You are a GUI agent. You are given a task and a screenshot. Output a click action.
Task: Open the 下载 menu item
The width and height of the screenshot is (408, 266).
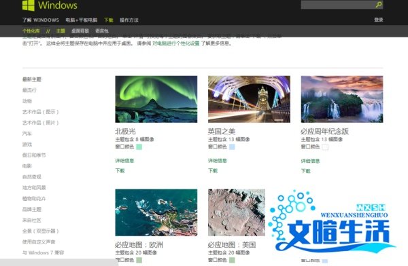(x=109, y=20)
